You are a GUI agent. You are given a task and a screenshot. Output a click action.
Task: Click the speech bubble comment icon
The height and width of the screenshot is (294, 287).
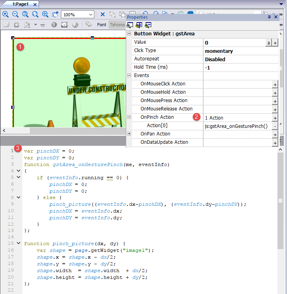(x=89, y=25)
